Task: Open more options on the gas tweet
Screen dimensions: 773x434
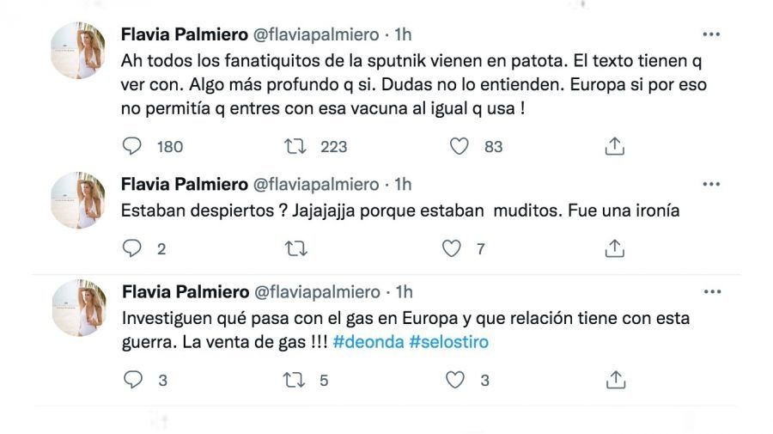Action: pyautogui.click(x=711, y=292)
